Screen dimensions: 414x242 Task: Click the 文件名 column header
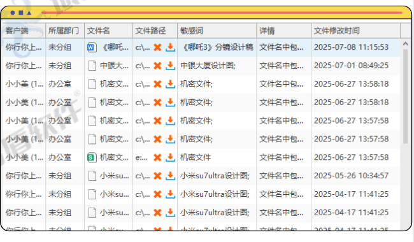click(108, 31)
